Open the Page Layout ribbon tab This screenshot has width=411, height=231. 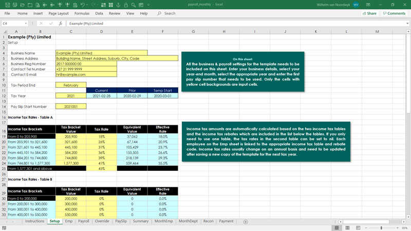tap(58, 13)
